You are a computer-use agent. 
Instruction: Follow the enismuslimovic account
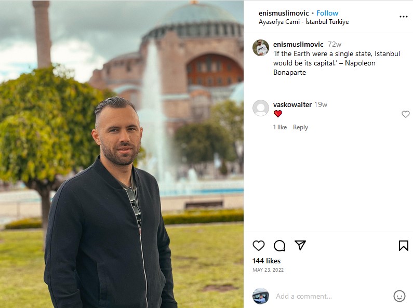(327, 13)
